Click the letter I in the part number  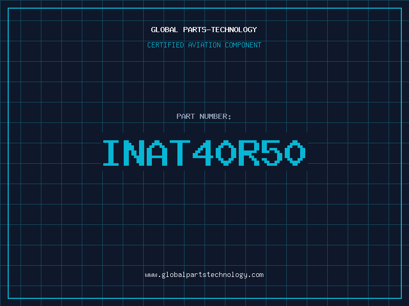(111, 152)
